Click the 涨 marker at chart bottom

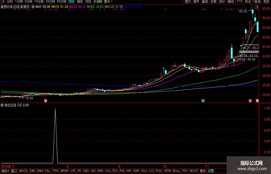pos(250,101)
